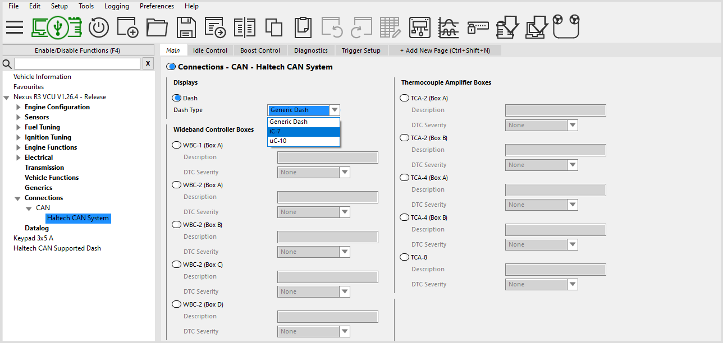Select iC-7 in the Dash Type list
Image resolution: width=723 pixels, height=343 pixels.
304,131
